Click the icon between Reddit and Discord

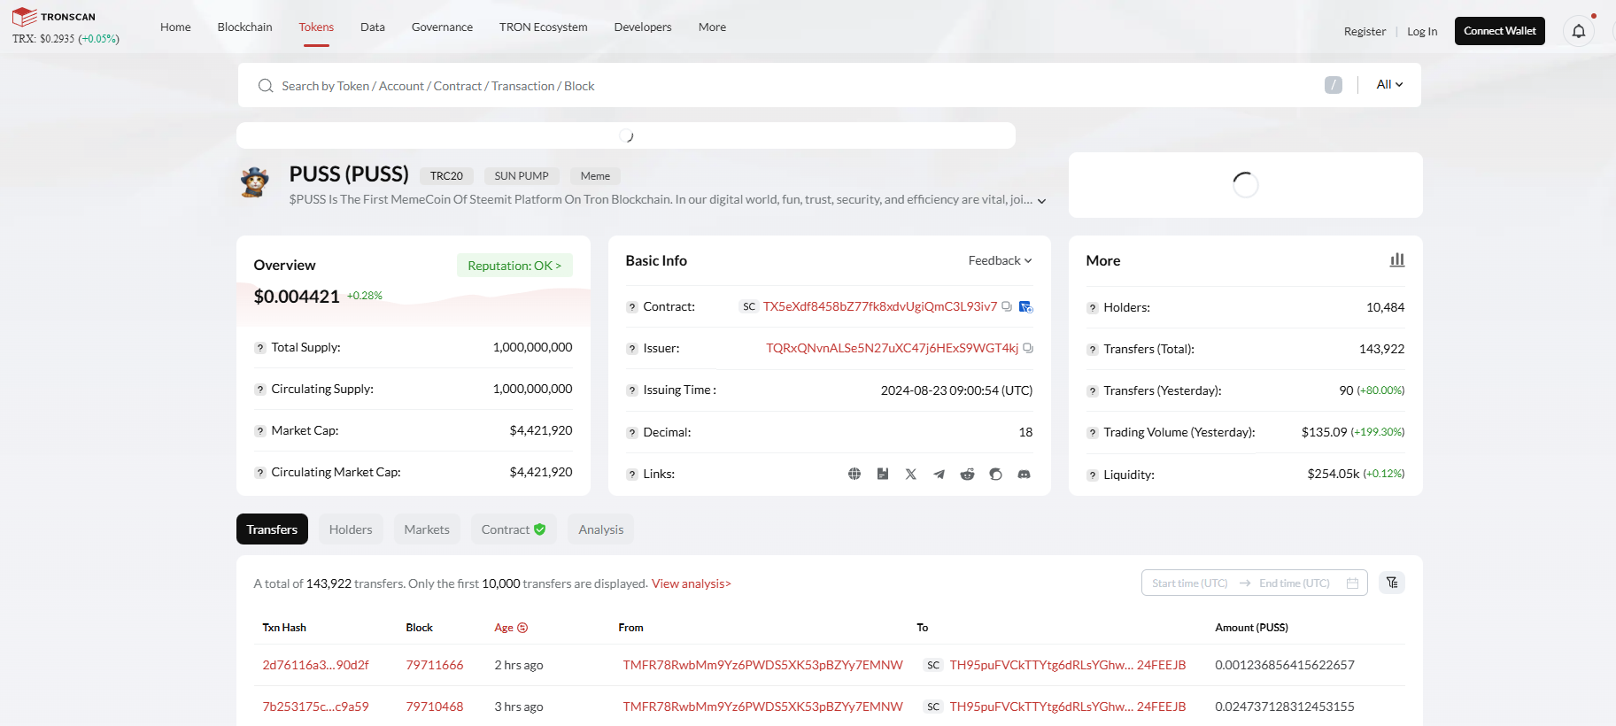click(996, 474)
